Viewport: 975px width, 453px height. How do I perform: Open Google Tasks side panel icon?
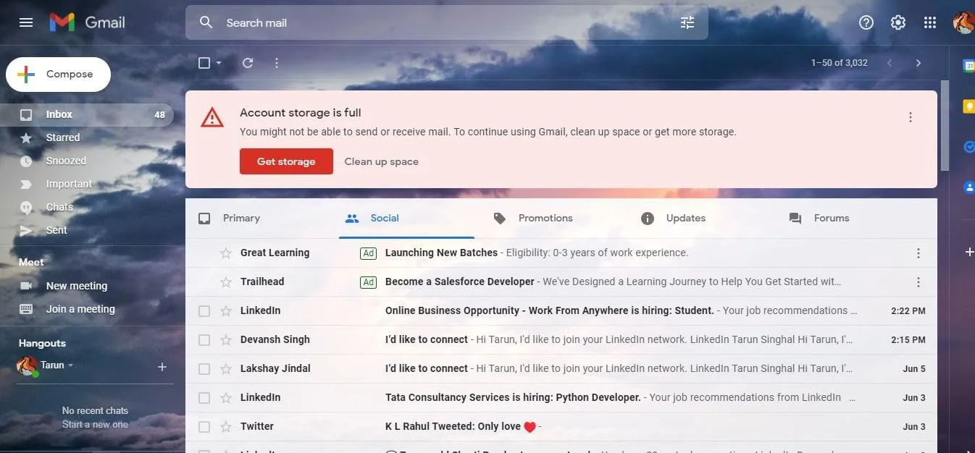click(x=968, y=147)
